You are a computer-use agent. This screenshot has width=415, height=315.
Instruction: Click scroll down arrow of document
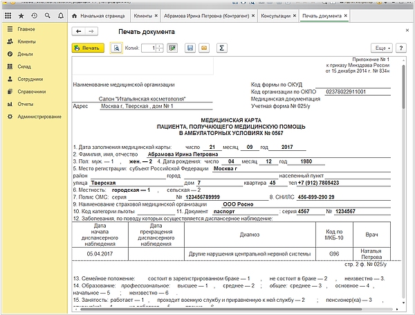coord(403,303)
